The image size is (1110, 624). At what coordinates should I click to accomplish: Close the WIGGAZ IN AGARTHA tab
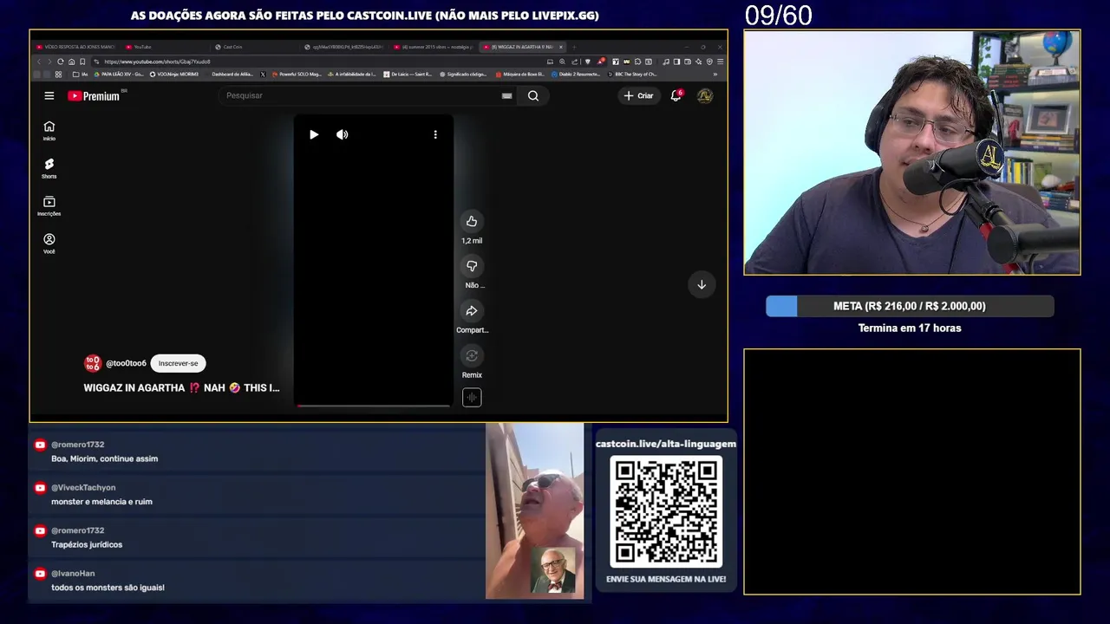coord(561,47)
